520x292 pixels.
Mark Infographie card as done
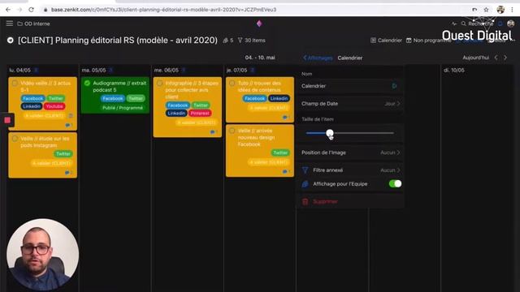159,83
